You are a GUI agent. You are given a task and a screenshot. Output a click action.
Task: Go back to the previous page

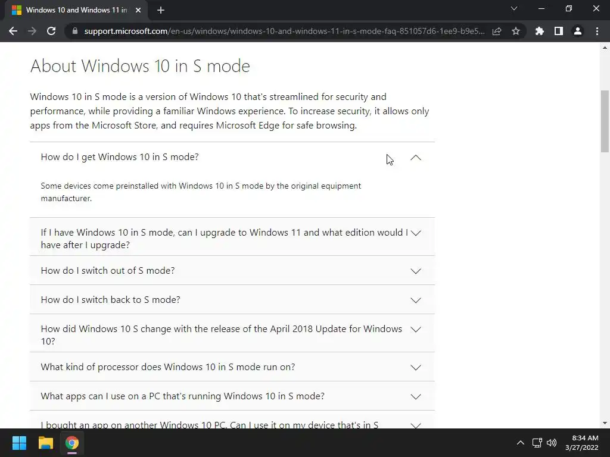click(x=13, y=31)
